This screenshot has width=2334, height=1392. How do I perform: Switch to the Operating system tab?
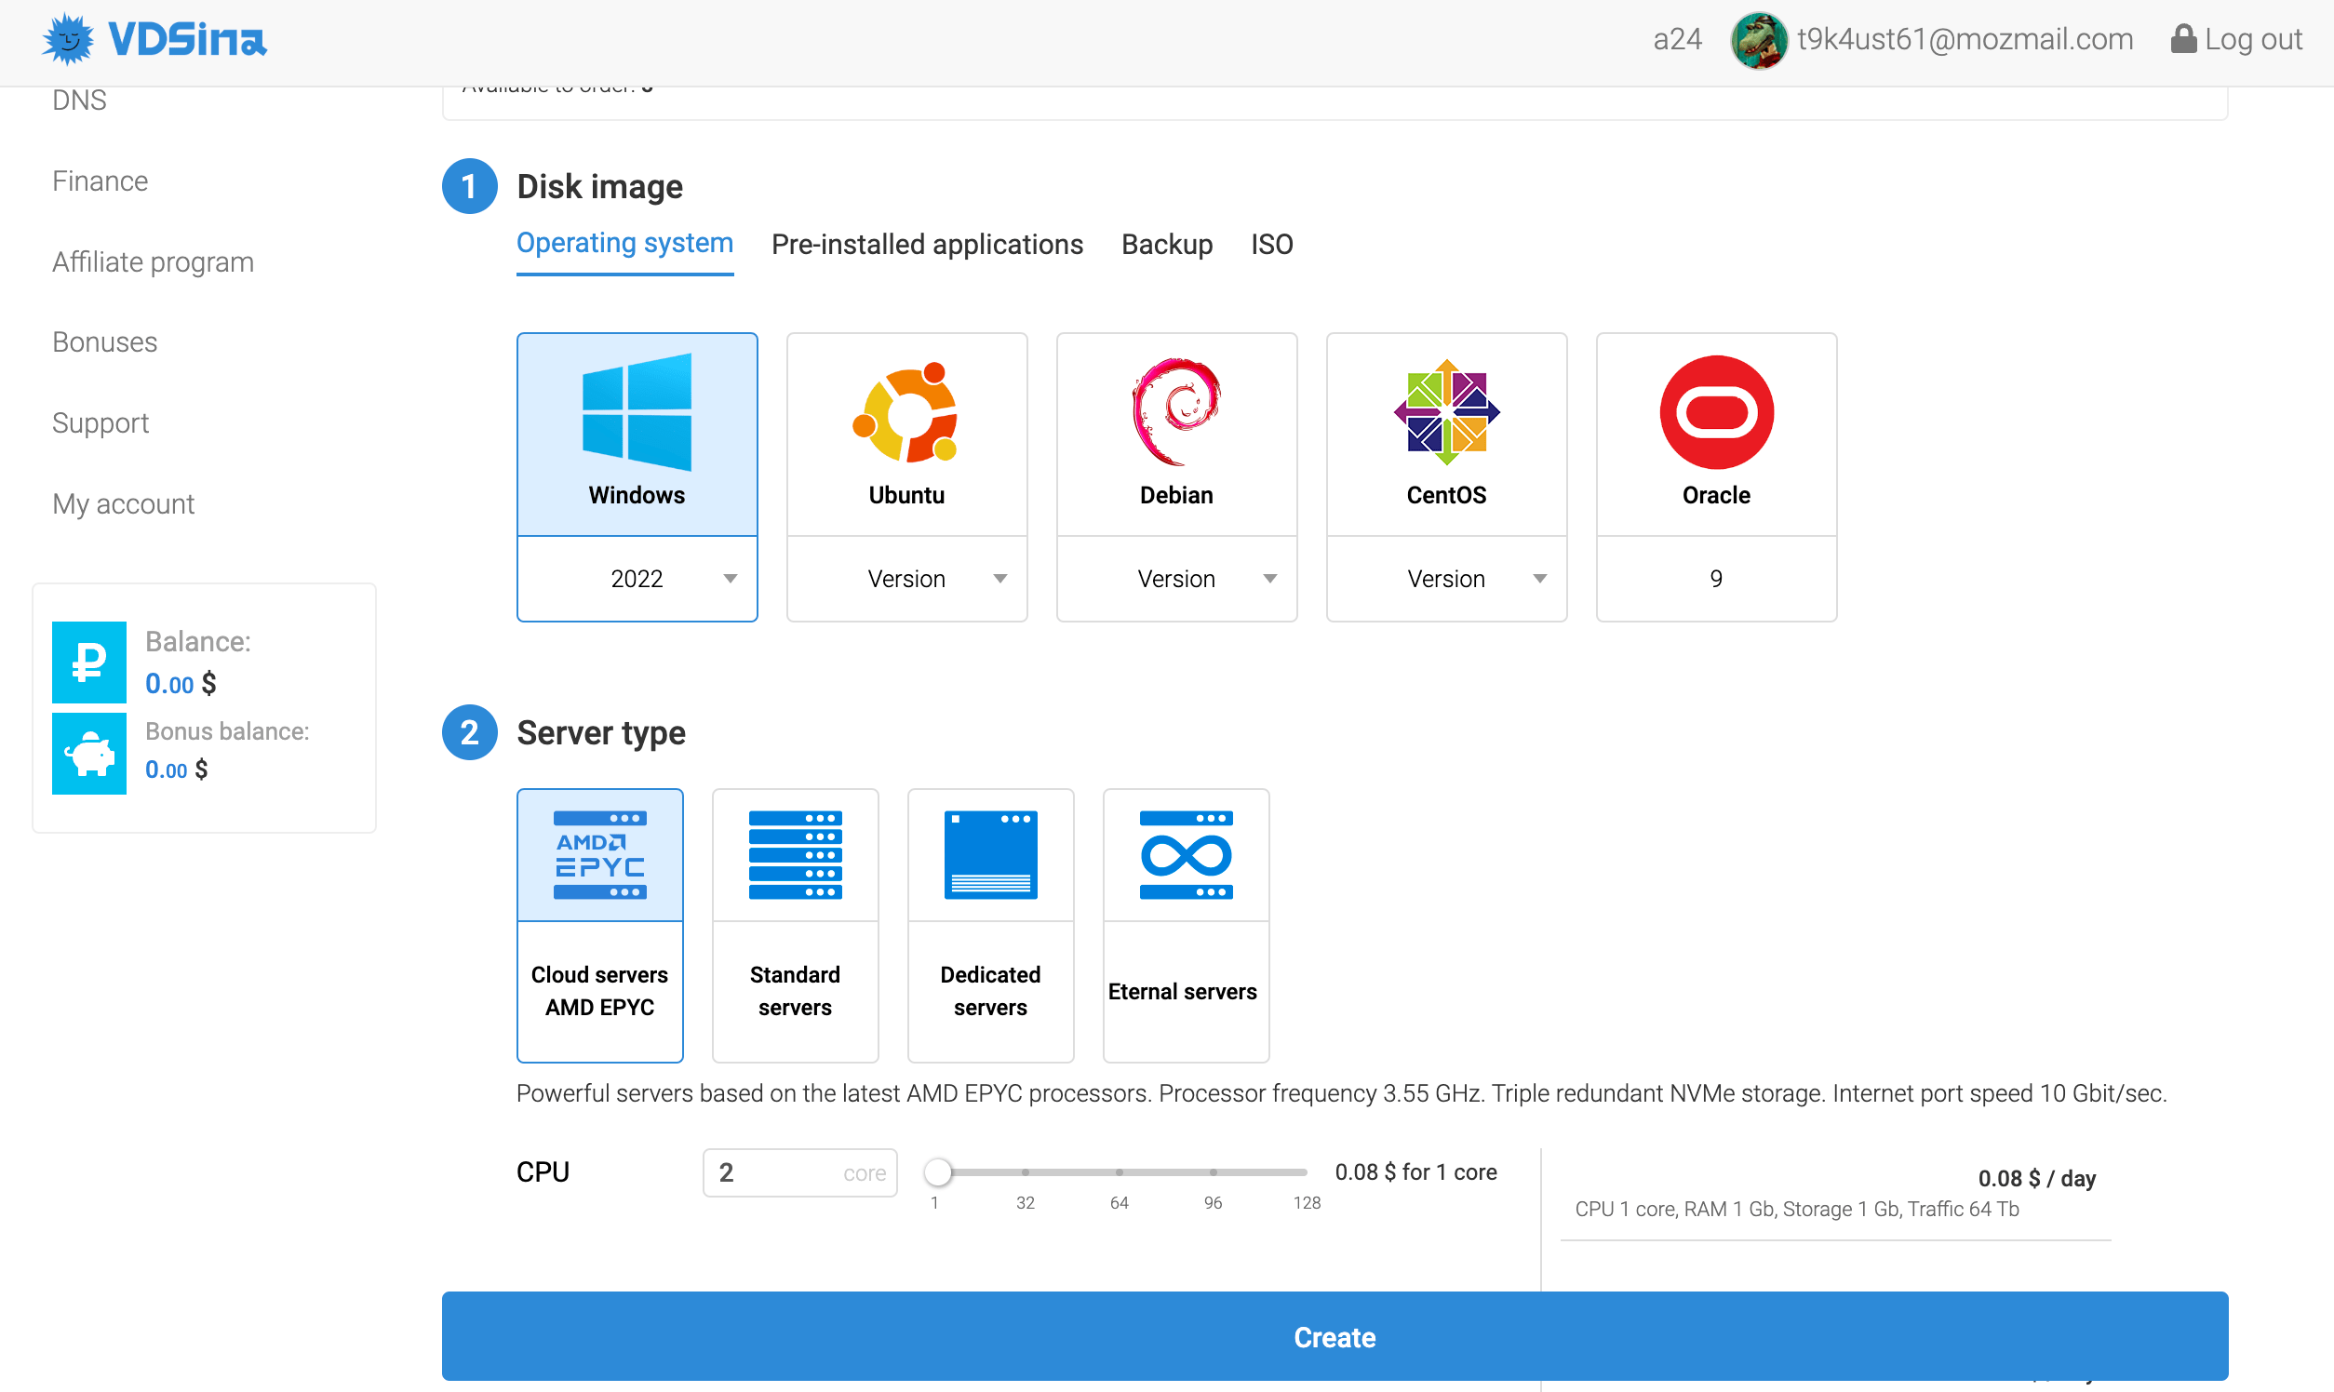point(624,244)
